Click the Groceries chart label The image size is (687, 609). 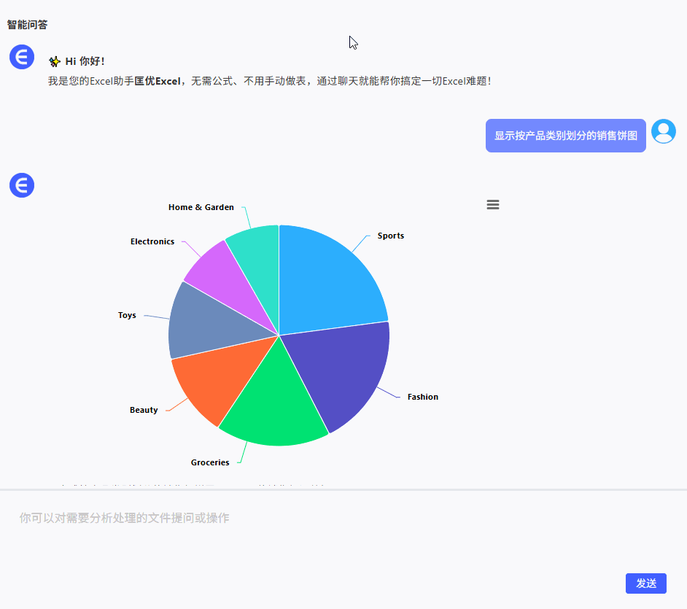[210, 462]
